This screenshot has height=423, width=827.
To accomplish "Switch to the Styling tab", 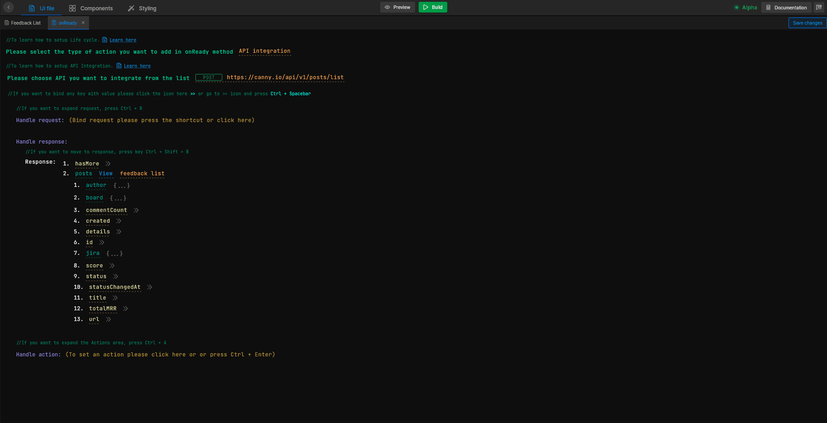I will [x=142, y=8].
